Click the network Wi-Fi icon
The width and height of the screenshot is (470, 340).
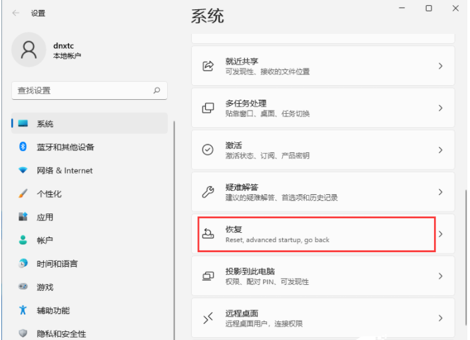[23, 170]
